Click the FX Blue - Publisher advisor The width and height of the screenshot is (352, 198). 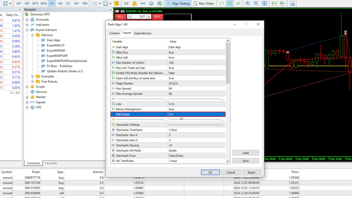pos(59,66)
